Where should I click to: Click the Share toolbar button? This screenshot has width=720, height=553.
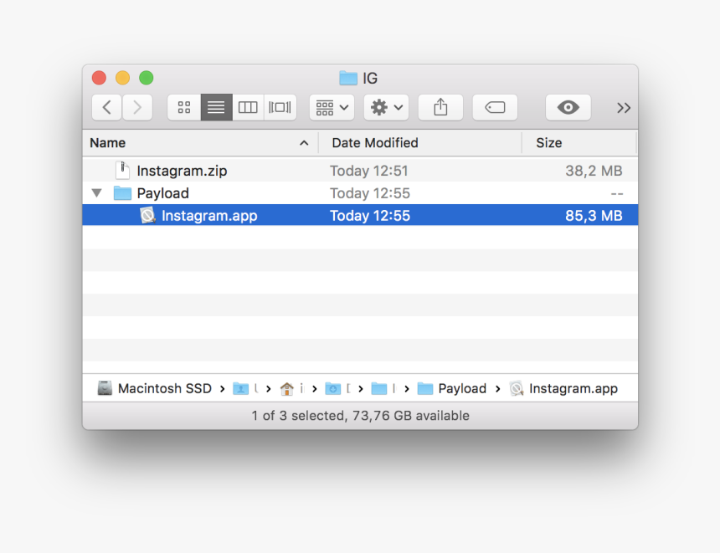pos(440,107)
